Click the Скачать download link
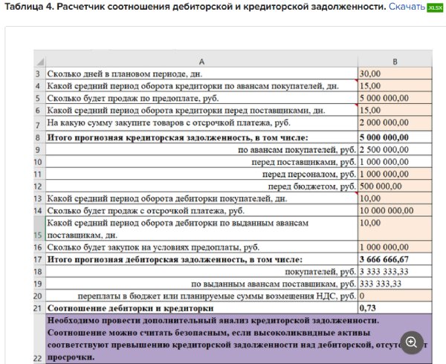The width and height of the screenshot is (446, 364). (x=407, y=7)
